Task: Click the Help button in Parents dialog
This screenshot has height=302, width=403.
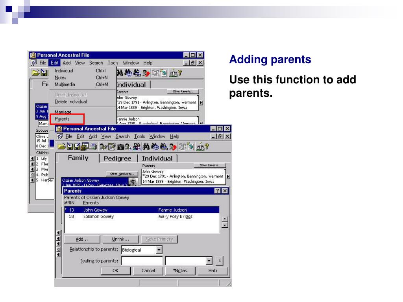Action: (213, 271)
